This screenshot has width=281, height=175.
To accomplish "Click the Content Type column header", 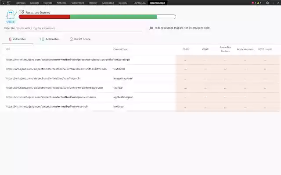I will point(120,49).
